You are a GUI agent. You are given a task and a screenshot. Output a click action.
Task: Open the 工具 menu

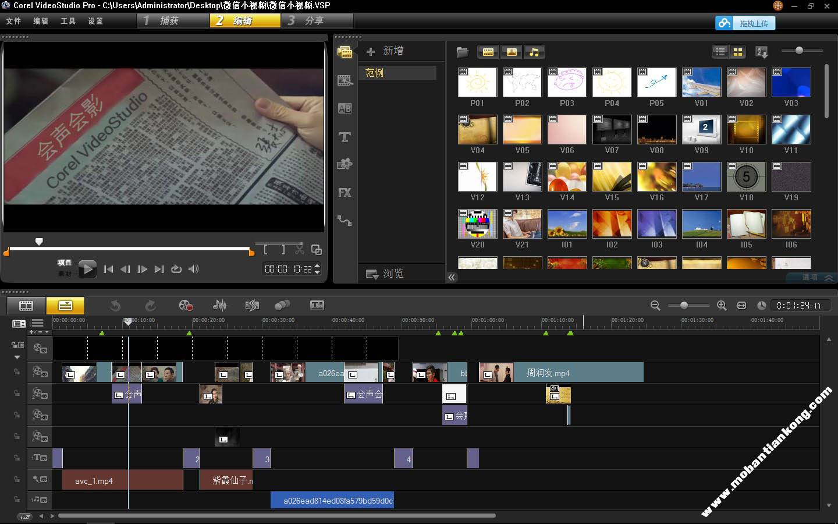click(x=68, y=21)
